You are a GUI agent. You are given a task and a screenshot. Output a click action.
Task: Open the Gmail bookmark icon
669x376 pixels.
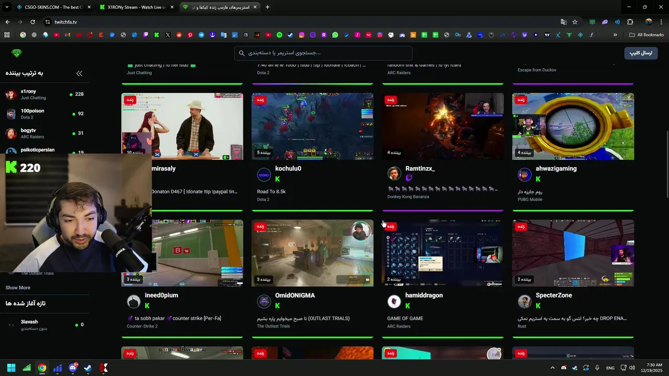click(67, 35)
